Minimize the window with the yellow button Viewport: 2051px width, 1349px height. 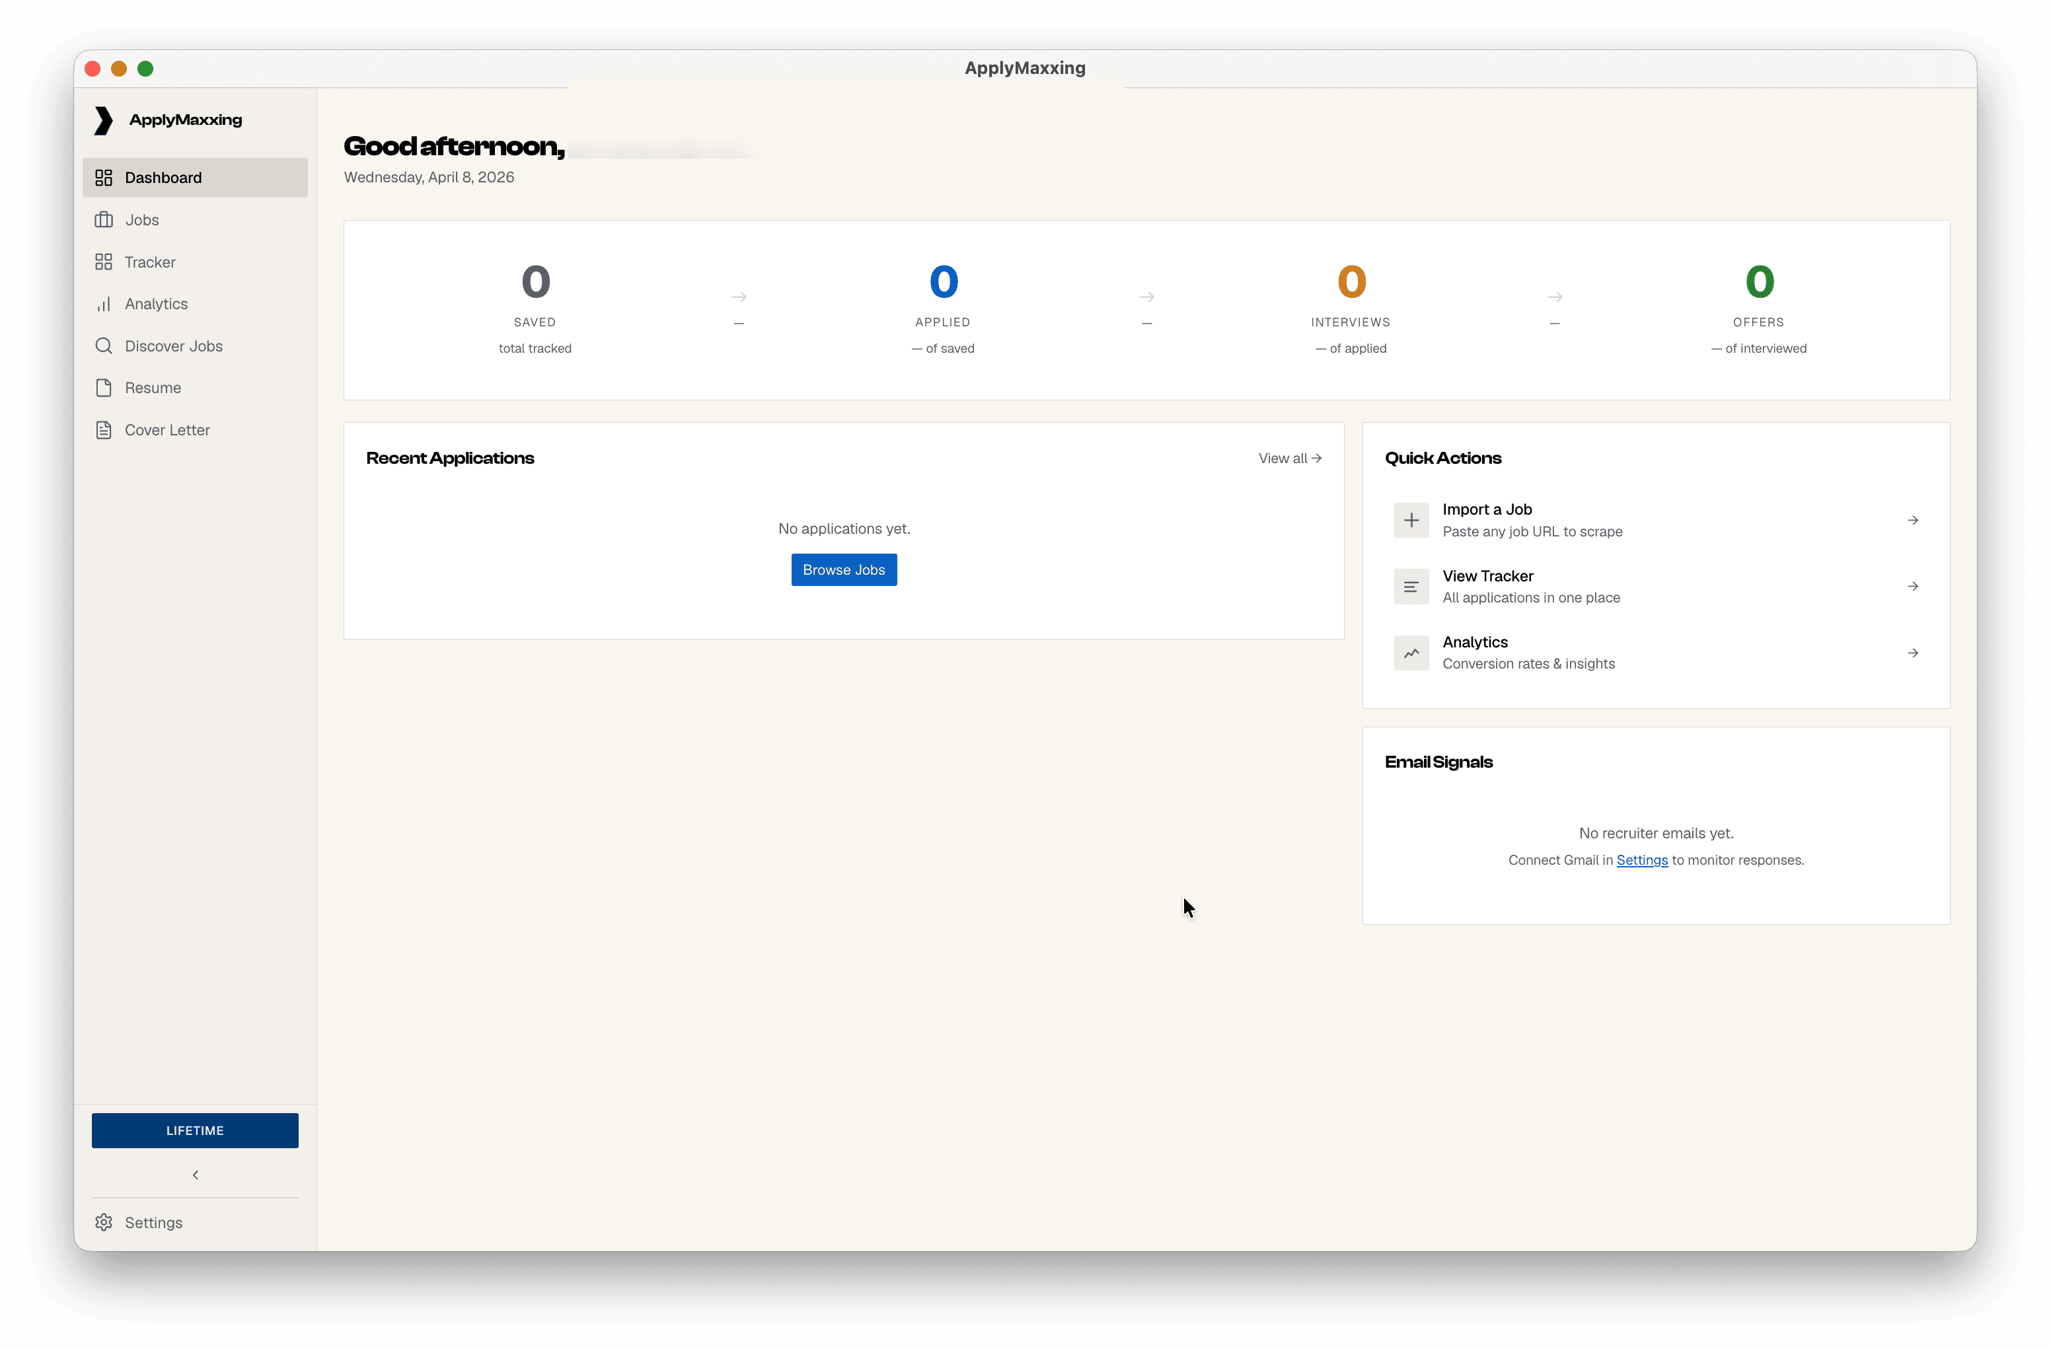(119, 69)
